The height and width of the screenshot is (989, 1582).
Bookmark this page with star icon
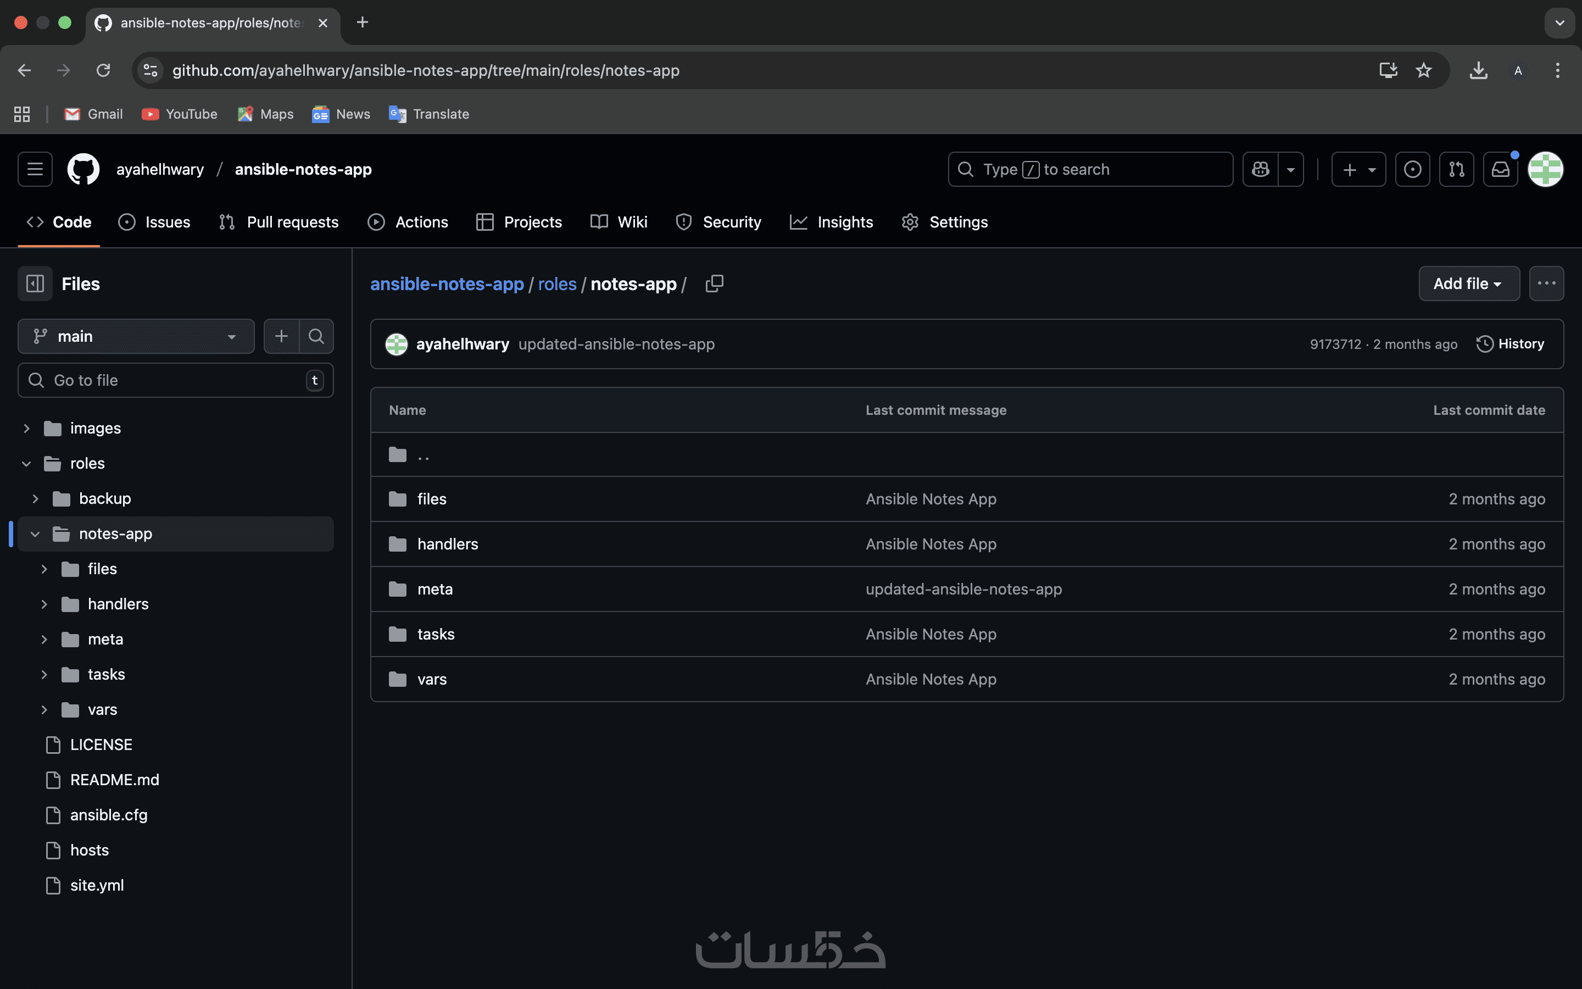tap(1423, 70)
